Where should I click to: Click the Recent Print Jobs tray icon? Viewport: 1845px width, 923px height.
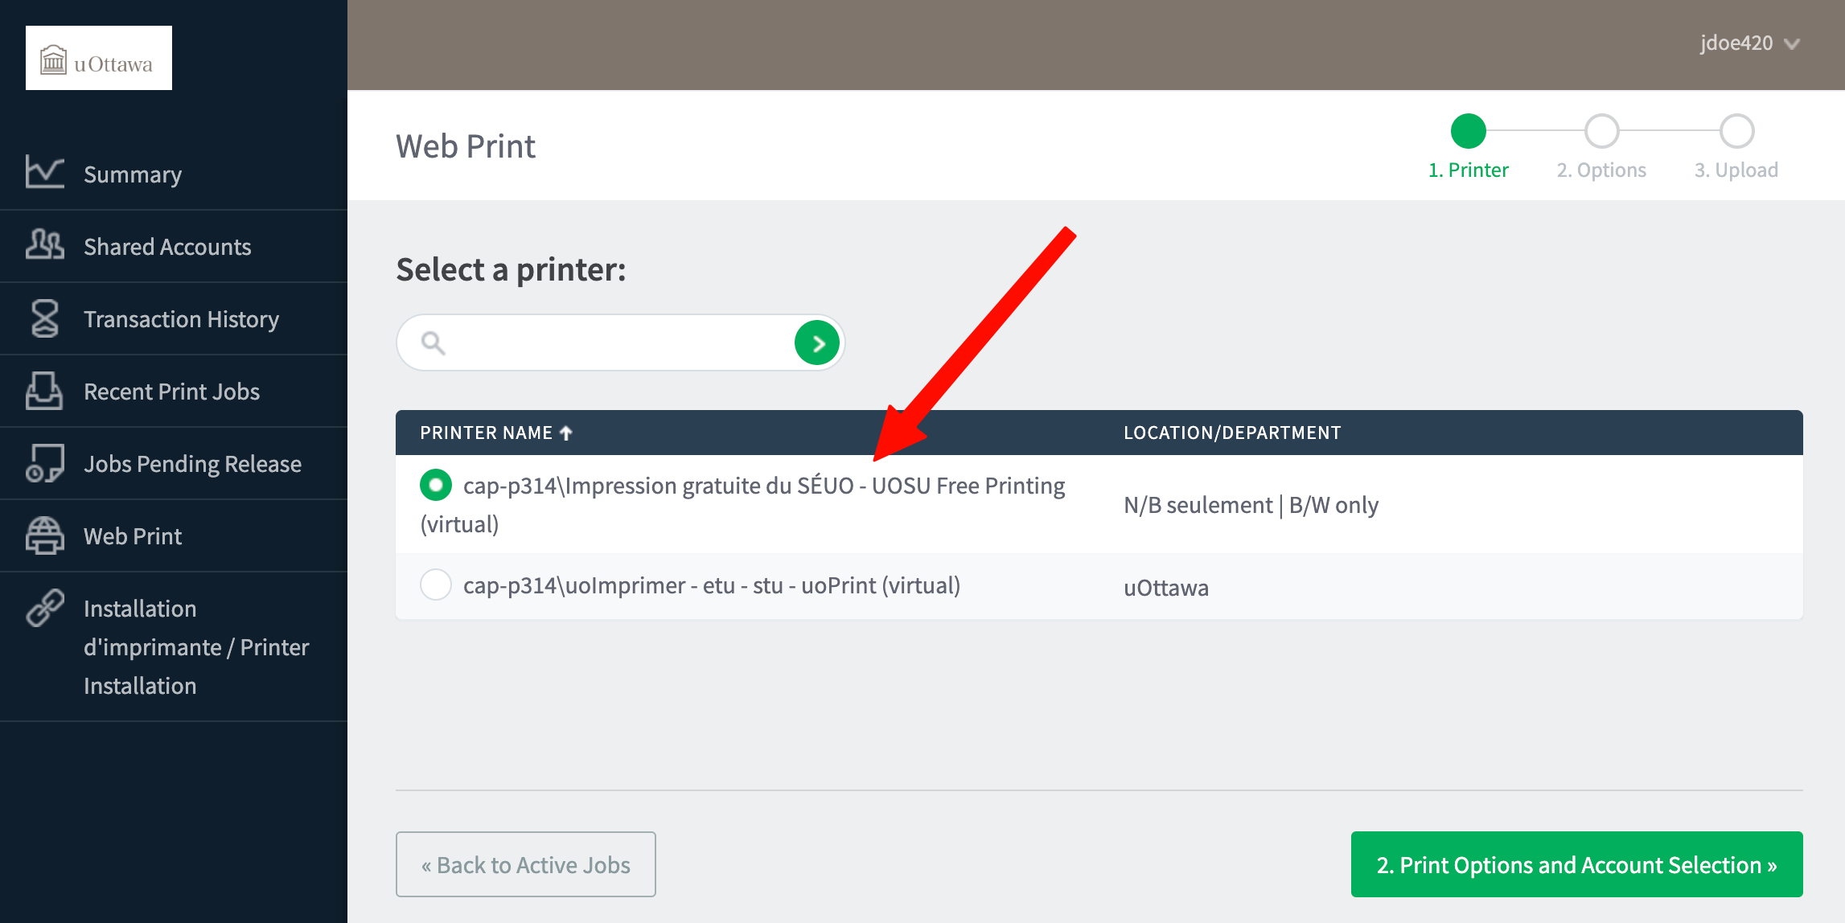[44, 391]
